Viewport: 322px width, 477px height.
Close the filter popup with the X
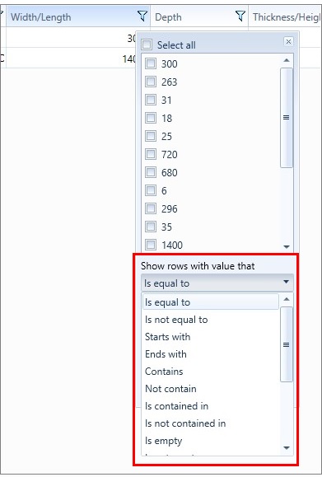(x=288, y=41)
